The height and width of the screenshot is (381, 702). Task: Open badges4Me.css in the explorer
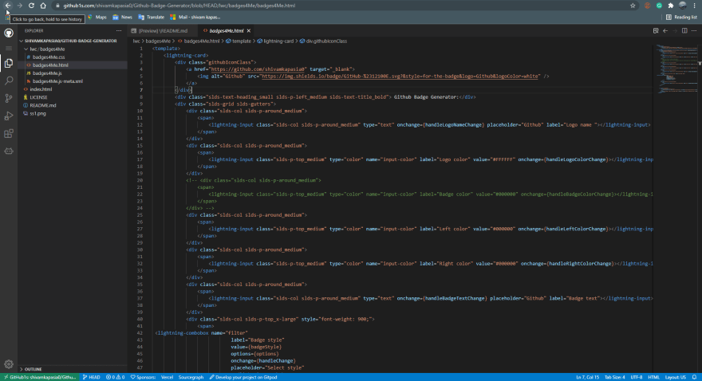click(x=49, y=57)
